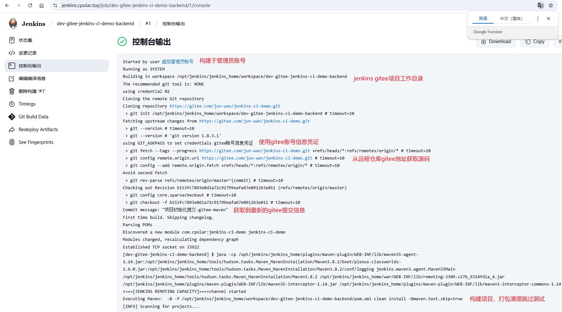The height and width of the screenshot is (312, 562).
Task: Download the console output
Action: coord(496,42)
